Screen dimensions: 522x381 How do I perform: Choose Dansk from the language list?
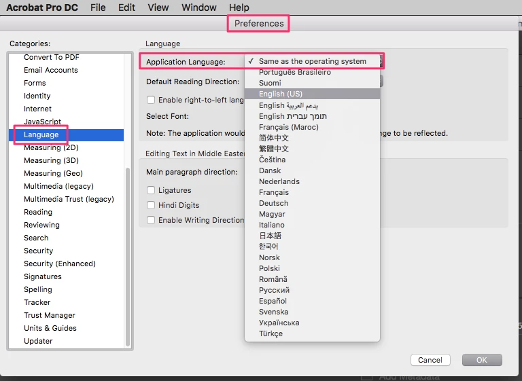(312, 170)
